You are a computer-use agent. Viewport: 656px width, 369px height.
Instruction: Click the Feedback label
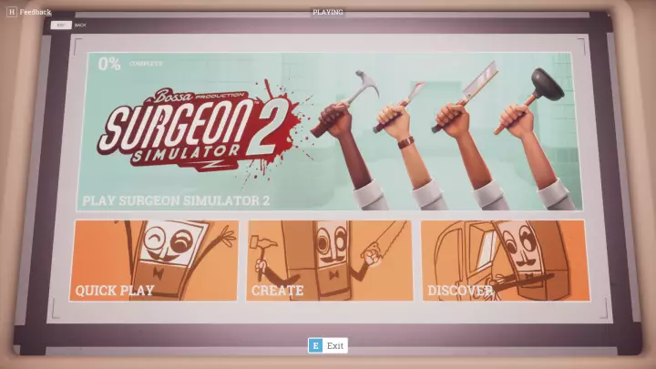point(36,12)
